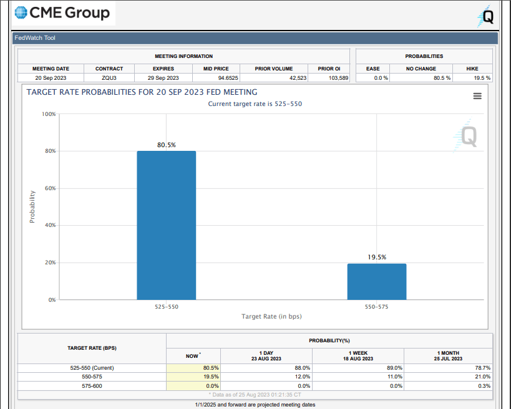Click the chart title for 20 Sep 2023 meeting
511x409 pixels.
(142, 92)
